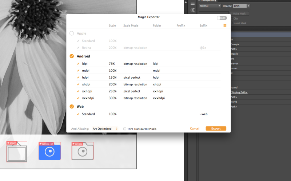
Task: Open the blending mode Normal dropdown
Action: pos(210,6)
